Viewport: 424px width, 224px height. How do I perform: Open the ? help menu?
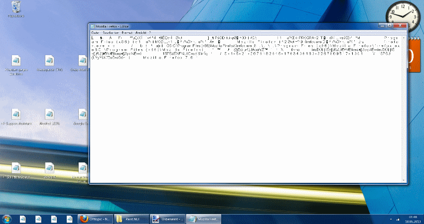(150, 33)
